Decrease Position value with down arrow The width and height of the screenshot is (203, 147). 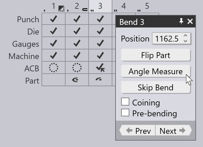185,41
